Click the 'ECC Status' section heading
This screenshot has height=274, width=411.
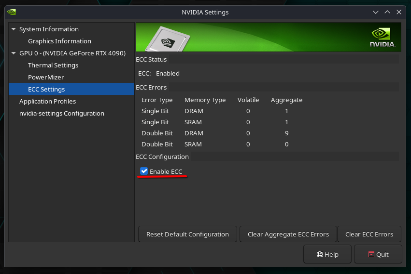151,59
